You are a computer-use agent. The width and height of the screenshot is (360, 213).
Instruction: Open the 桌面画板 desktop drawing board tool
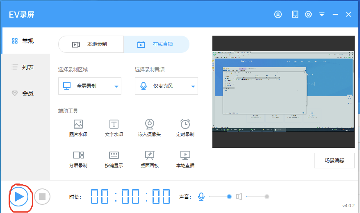(150, 159)
